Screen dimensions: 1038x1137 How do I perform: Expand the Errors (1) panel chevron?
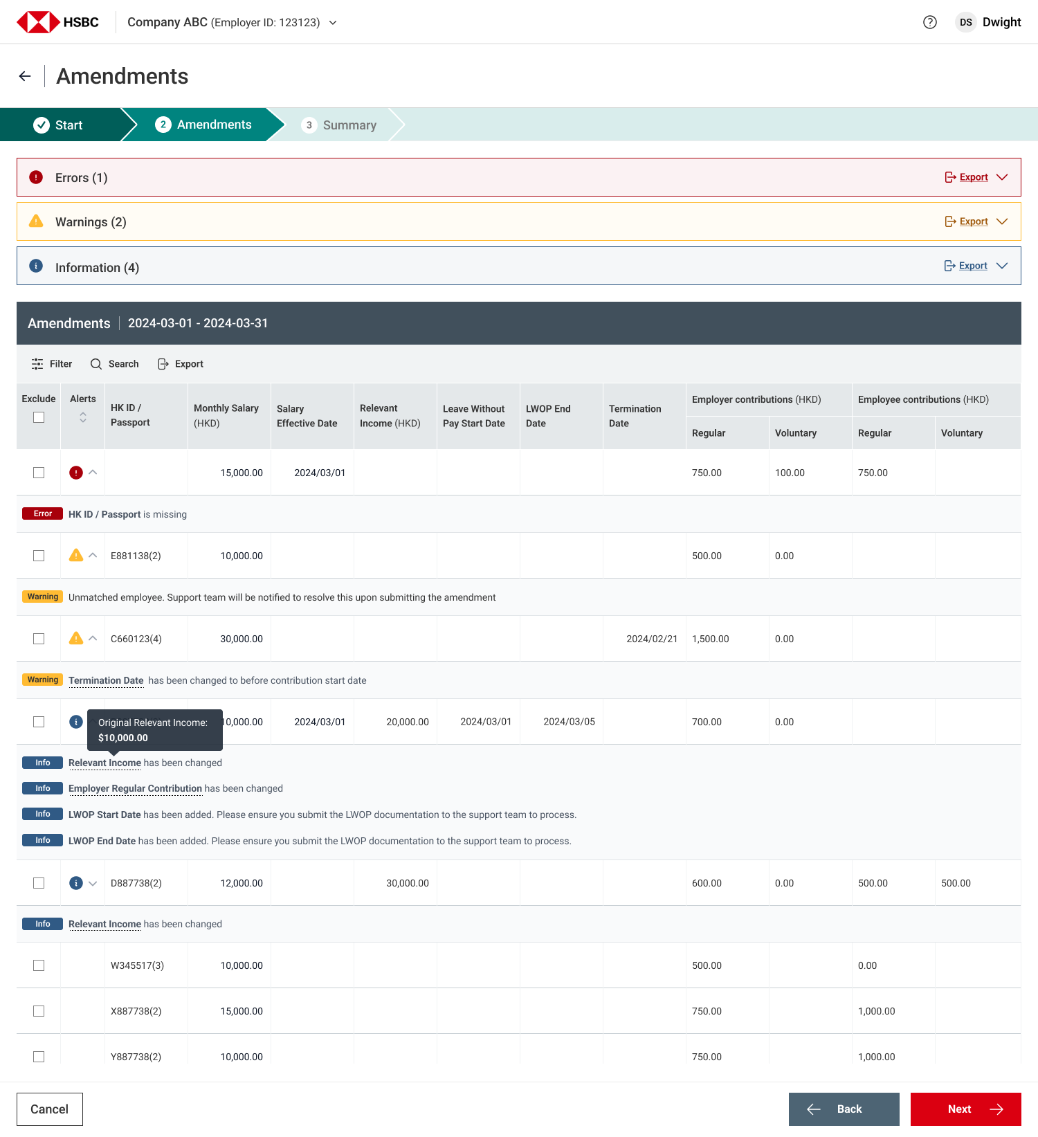tap(1002, 177)
